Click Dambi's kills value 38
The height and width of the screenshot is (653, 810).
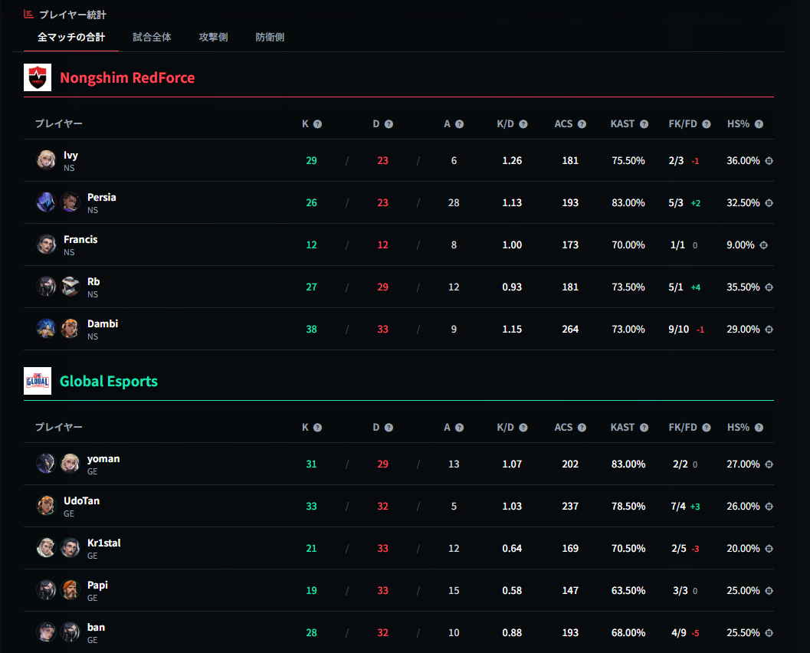(x=311, y=329)
